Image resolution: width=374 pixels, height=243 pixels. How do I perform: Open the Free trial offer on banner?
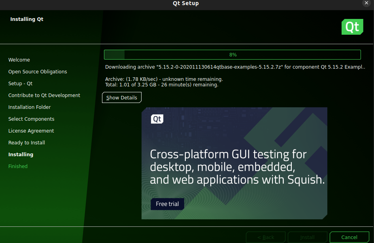point(167,204)
